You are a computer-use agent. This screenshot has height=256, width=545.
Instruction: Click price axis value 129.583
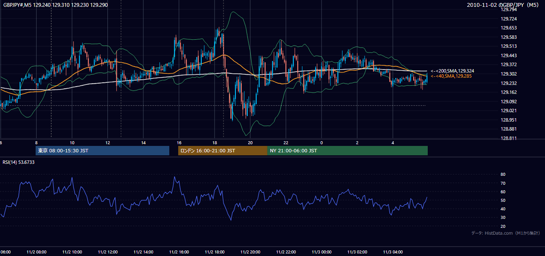click(x=508, y=37)
